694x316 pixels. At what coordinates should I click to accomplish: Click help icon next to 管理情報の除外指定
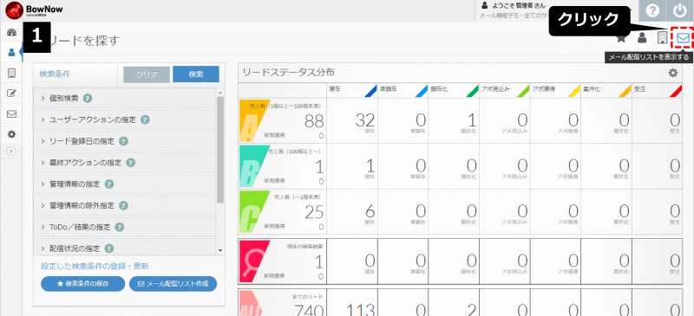(124, 205)
